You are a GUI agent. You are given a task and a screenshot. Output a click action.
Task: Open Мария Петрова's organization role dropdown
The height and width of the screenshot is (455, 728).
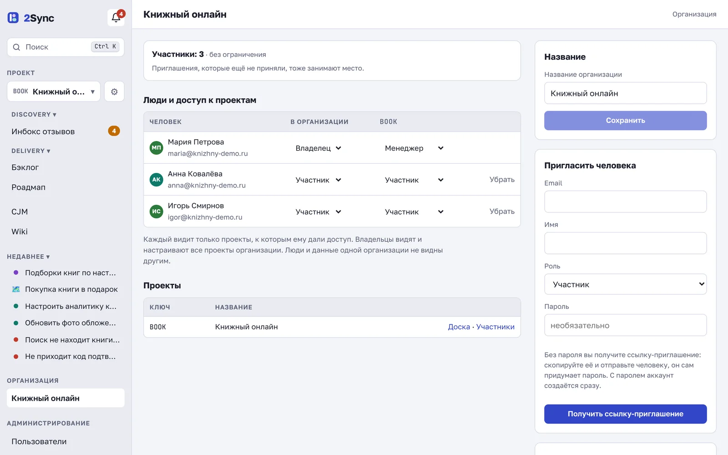[318, 148]
